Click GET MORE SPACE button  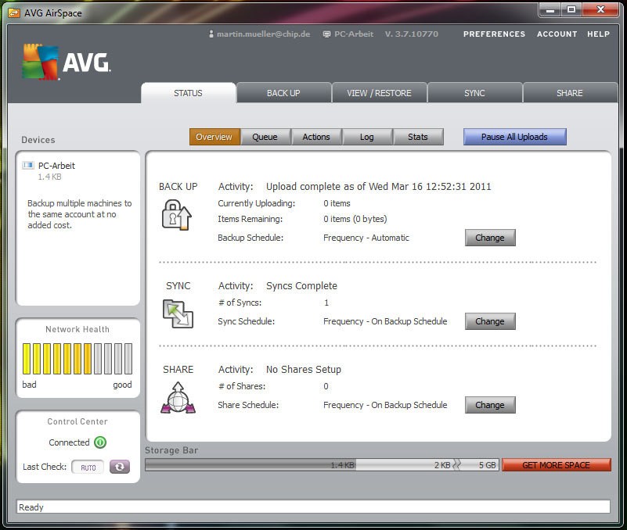pos(557,465)
